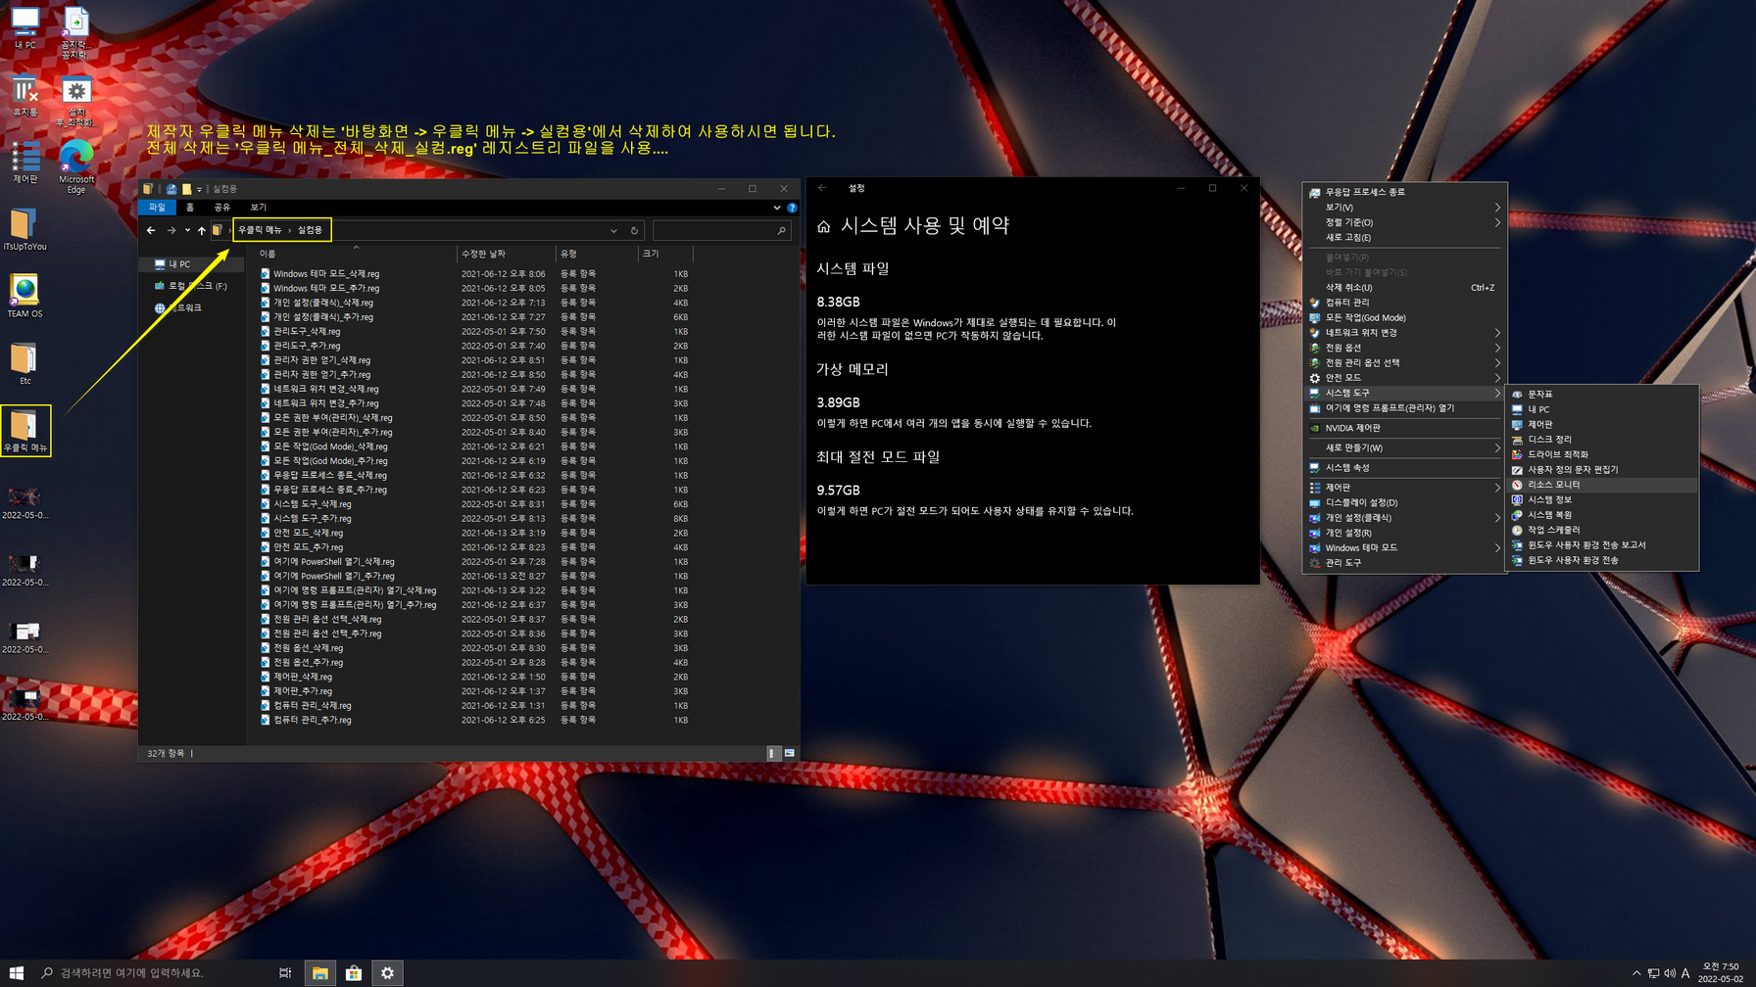Show hidden system tray icons
The height and width of the screenshot is (987, 1756).
pyautogui.click(x=1635, y=973)
